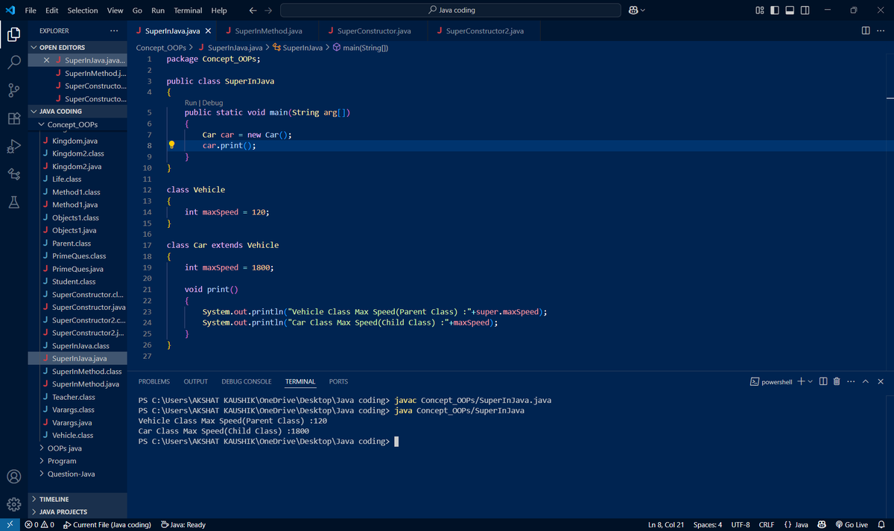Open the Testing flask icon view
The height and width of the screenshot is (531, 894).
(x=13, y=203)
